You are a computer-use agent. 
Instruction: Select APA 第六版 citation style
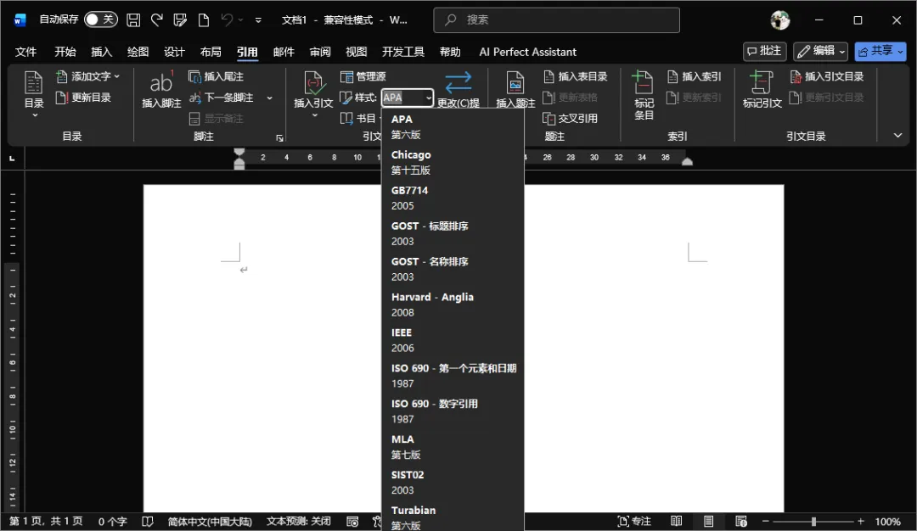tap(453, 126)
